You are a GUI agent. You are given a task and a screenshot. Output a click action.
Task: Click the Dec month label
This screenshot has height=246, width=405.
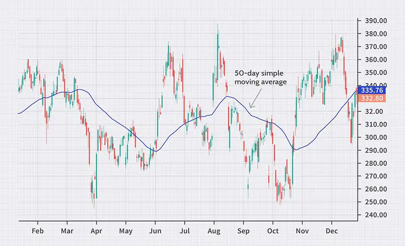click(332, 231)
